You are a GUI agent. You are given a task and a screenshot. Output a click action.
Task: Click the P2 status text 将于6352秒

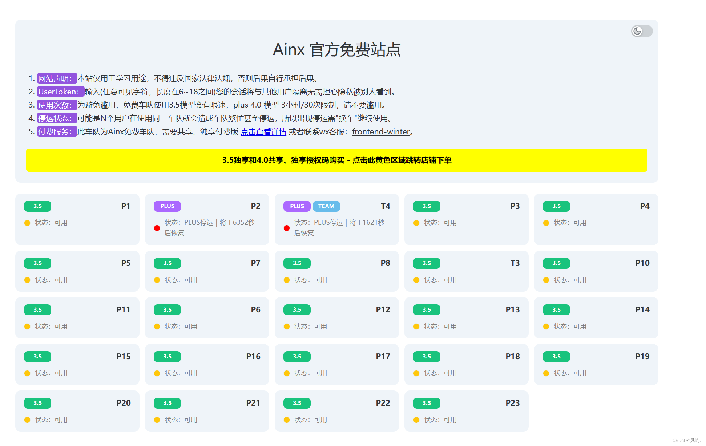(237, 223)
